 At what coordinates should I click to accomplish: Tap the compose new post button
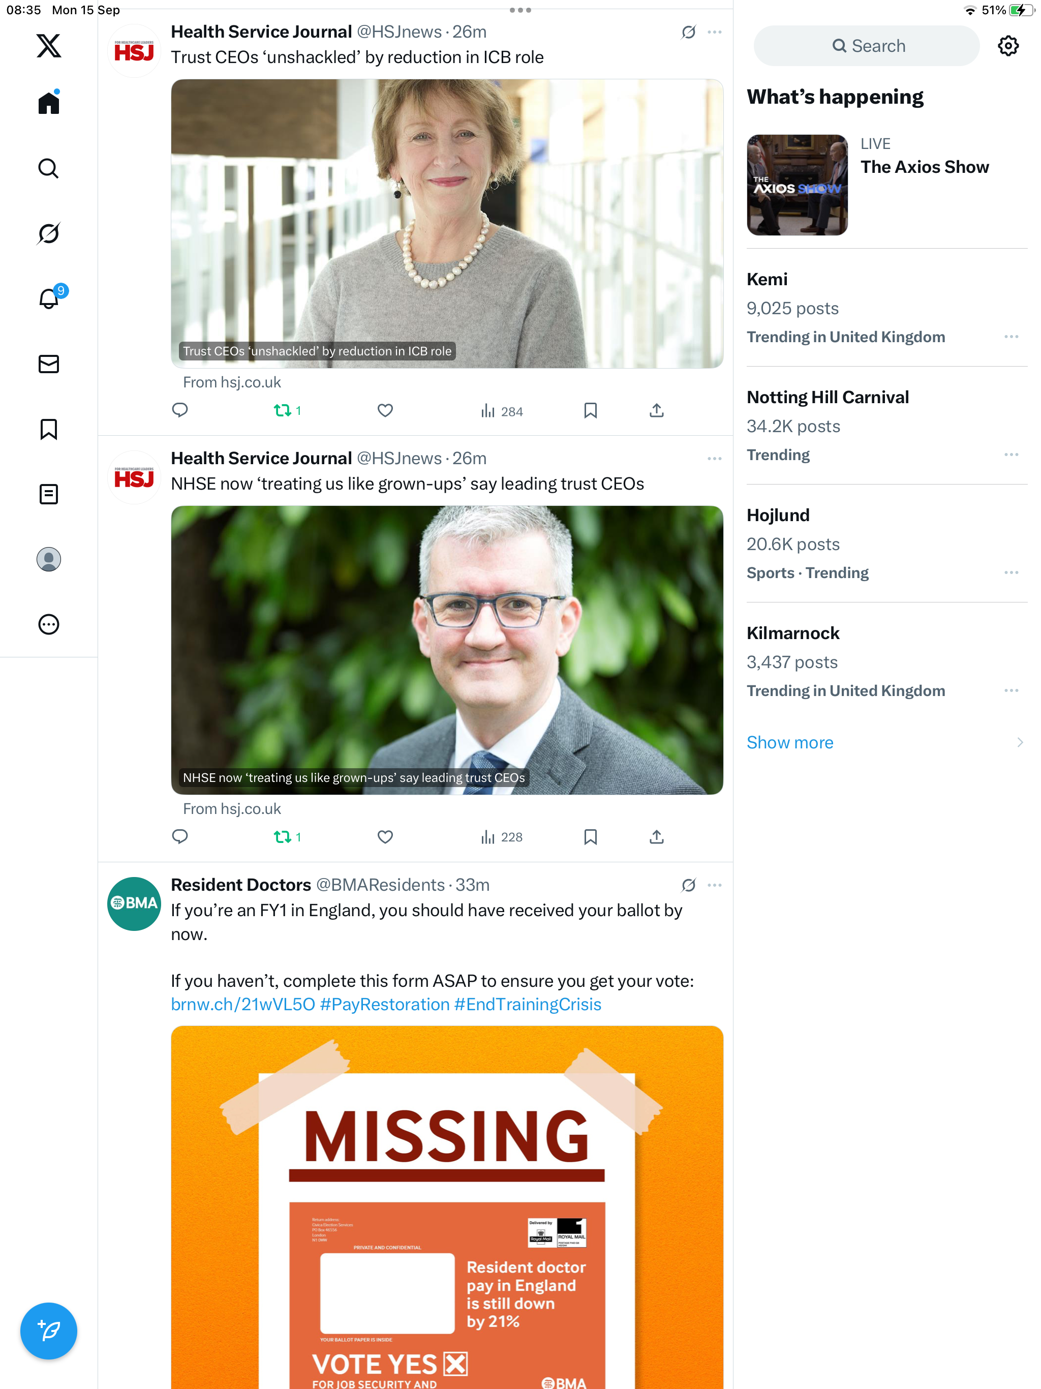tap(48, 1331)
